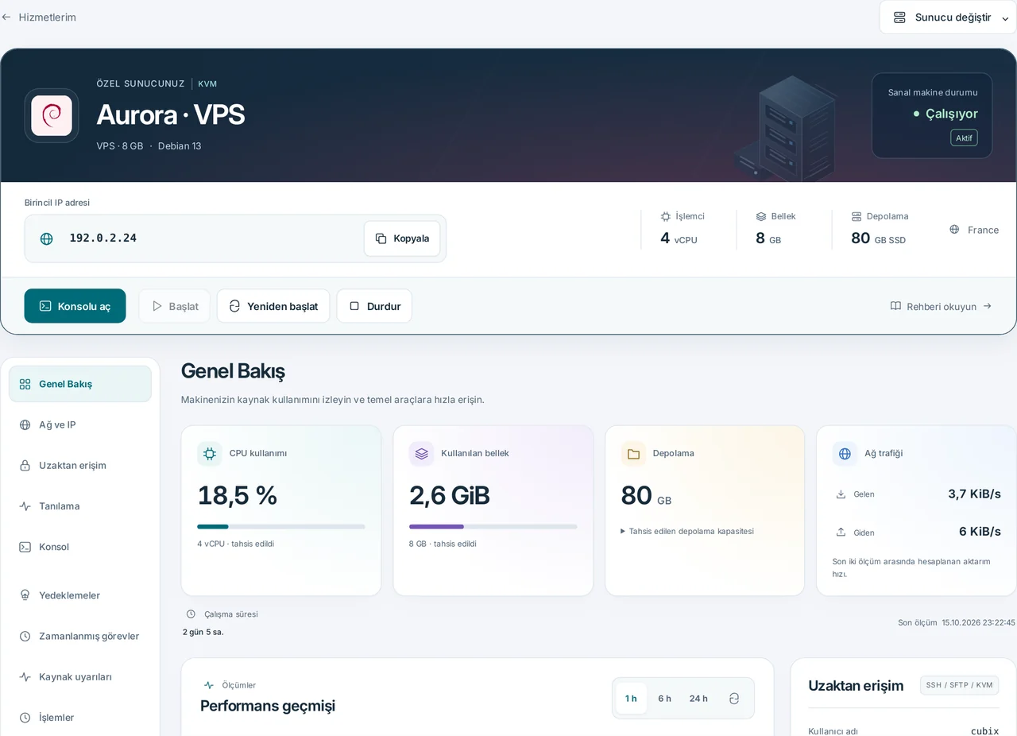The width and height of the screenshot is (1017, 736).
Task: Click the Yeniden başlat button
Action: (273, 306)
